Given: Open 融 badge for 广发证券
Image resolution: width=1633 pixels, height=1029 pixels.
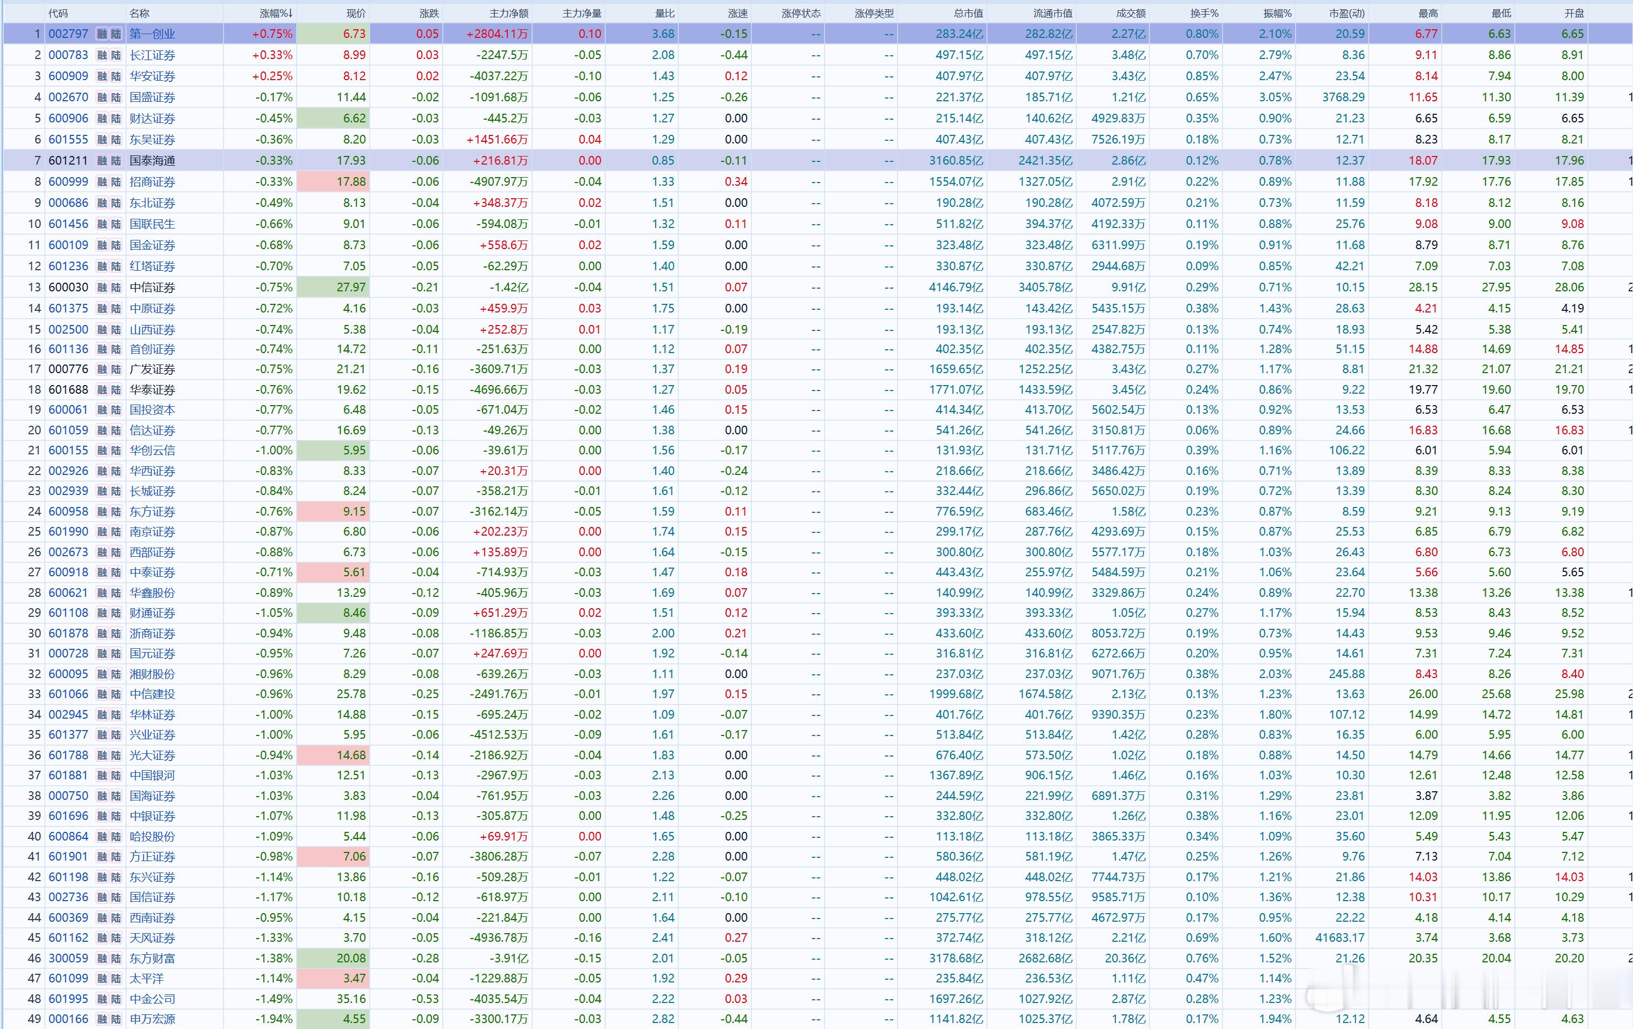Looking at the screenshot, I should (102, 370).
